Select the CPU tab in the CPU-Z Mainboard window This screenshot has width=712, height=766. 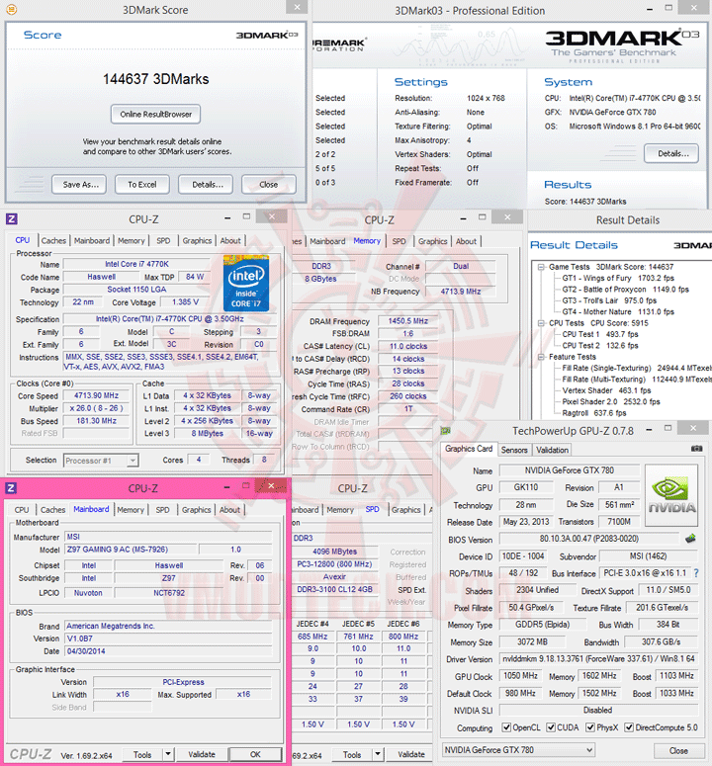pos(22,510)
